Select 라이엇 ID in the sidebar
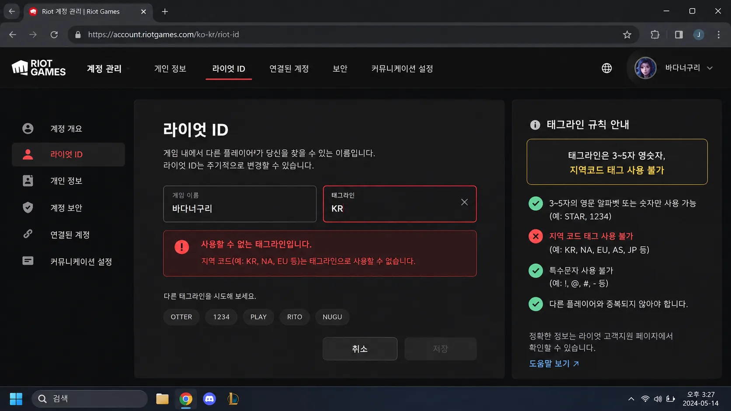Image resolution: width=731 pixels, height=411 pixels. click(x=68, y=154)
